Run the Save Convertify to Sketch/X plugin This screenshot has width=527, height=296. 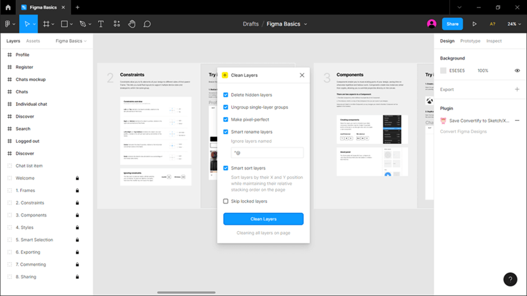coord(479,120)
